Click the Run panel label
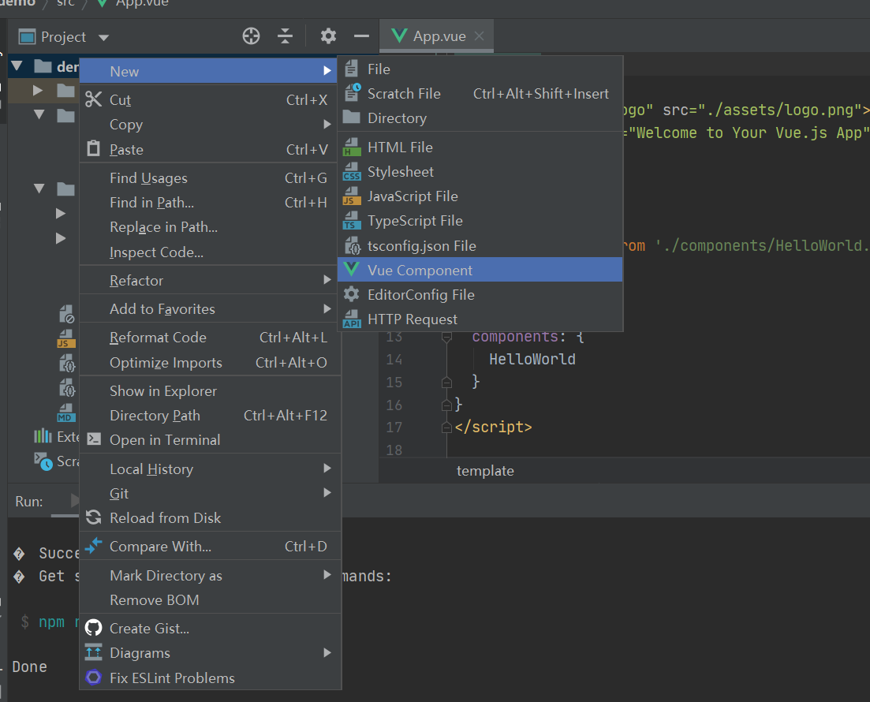This screenshot has width=870, height=702. pyautogui.click(x=29, y=501)
